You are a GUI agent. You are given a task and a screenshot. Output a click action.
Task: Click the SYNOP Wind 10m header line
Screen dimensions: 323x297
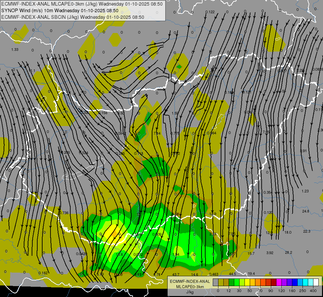pos(60,11)
